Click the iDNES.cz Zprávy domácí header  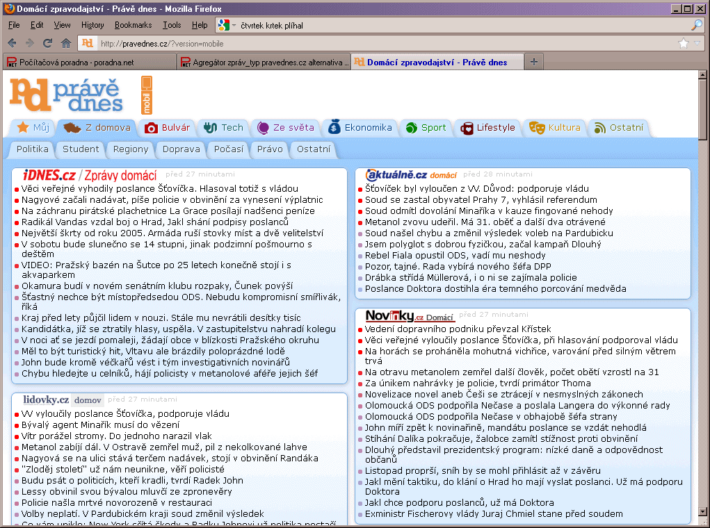tap(90, 175)
